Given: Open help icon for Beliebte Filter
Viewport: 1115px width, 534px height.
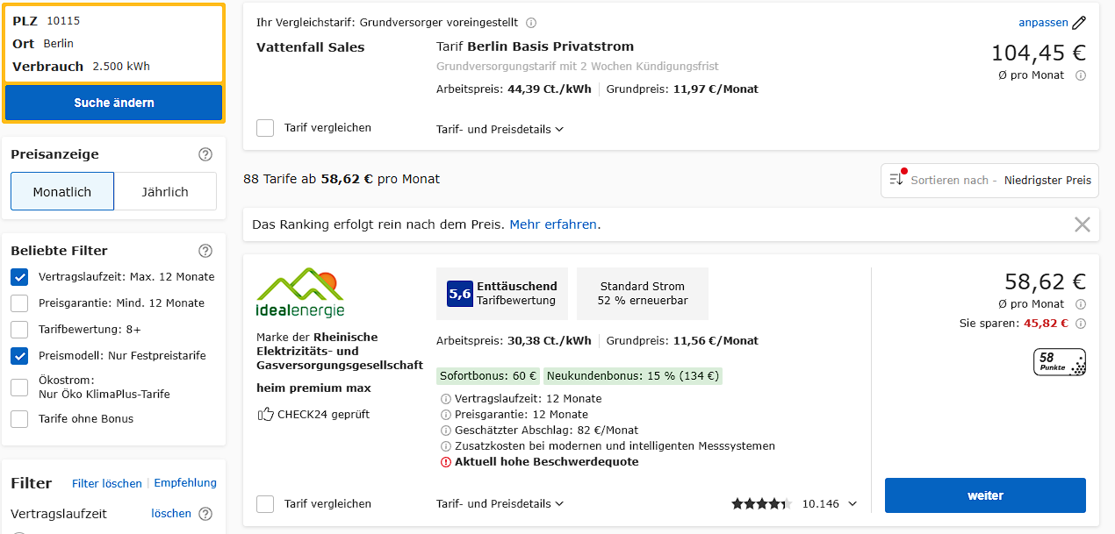Looking at the screenshot, I should tap(205, 251).
